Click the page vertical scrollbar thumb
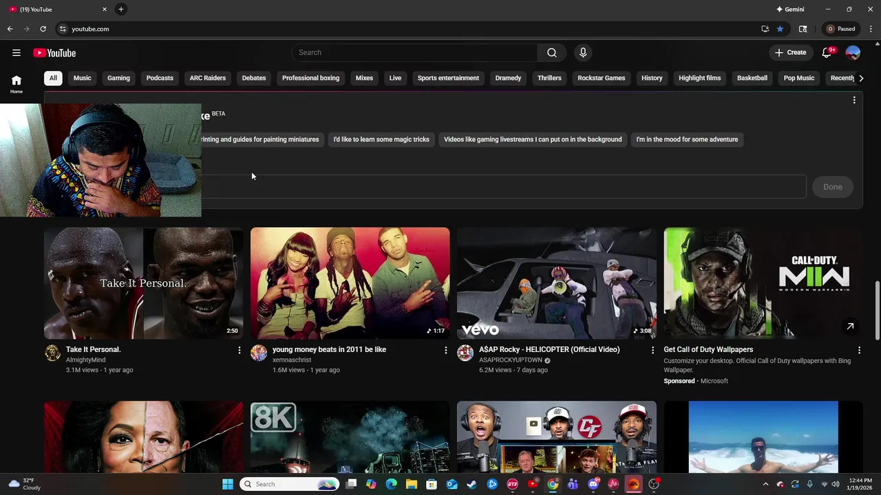 click(x=877, y=310)
